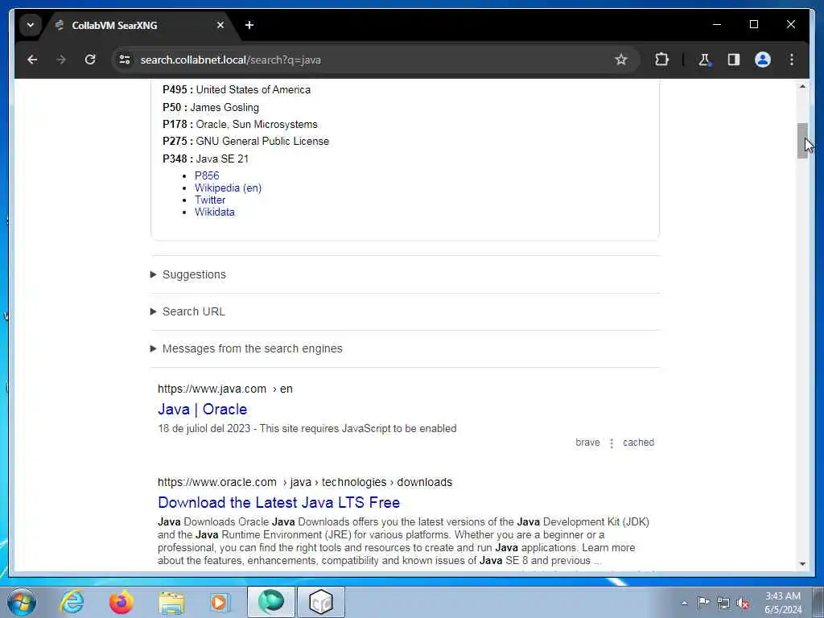
Task: Expand Messages from the search engines
Action: pos(252,348)
